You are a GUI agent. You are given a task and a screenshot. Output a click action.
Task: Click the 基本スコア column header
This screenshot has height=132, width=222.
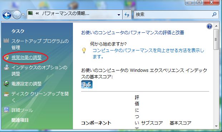click(181, 123)
